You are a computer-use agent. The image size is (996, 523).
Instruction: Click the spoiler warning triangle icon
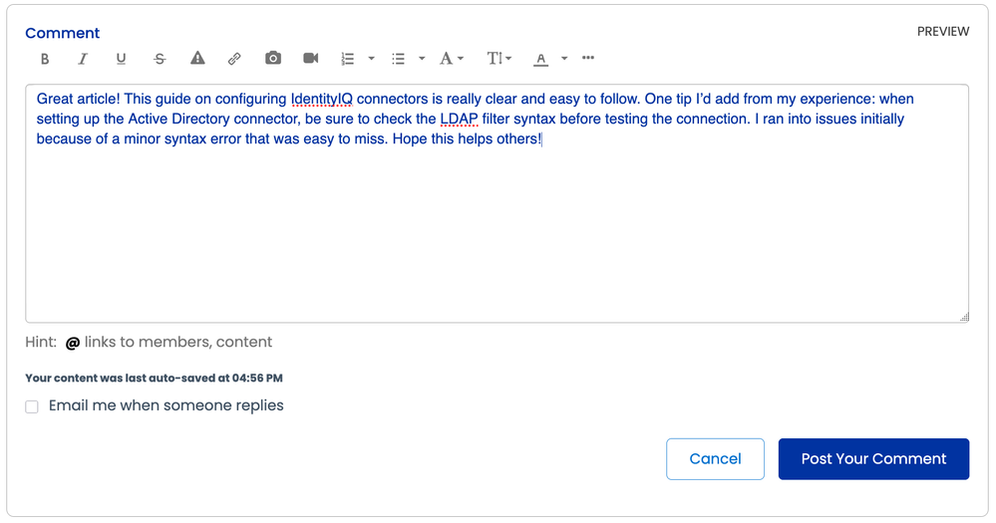pos(197,59)
